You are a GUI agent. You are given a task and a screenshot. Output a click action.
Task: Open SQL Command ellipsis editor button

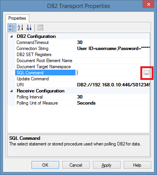coord(146,73)
